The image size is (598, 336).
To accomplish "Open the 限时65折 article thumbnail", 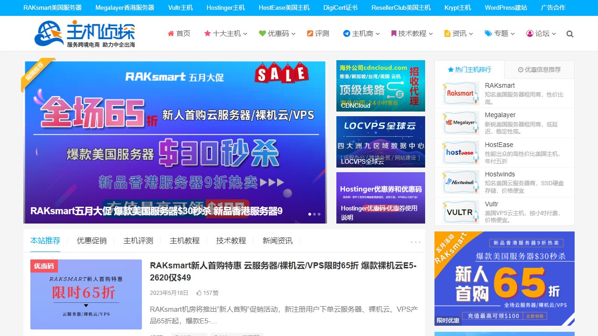I will pyautogui.click(x=86, y=294).
